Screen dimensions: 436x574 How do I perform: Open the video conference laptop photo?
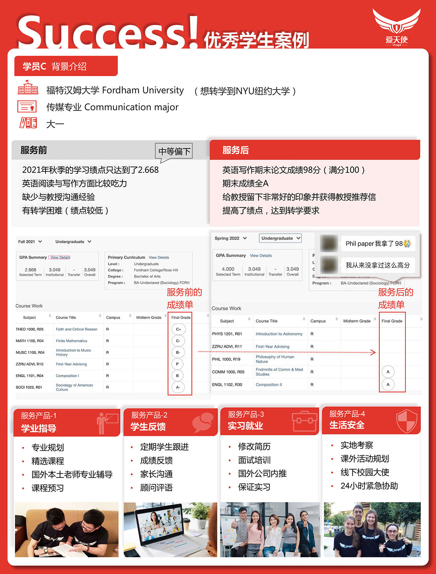point(171,530)
